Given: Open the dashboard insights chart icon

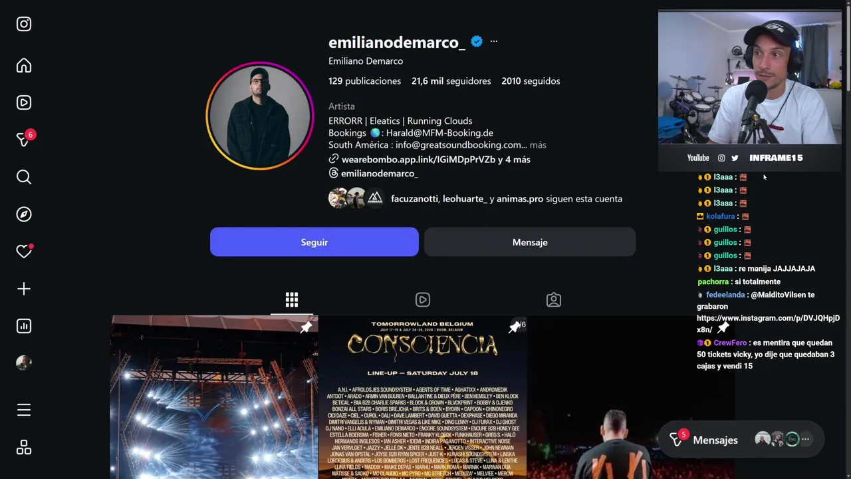Looking at the screenshot, I should tap(24, 326).
